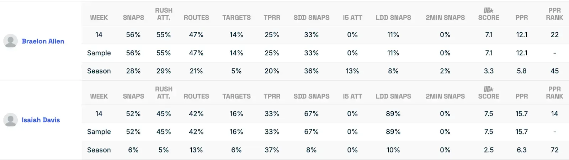Click PPR RANK header in Braelon Allen's table
This screenshot has width=569, height=160.
tap(554, 14)
